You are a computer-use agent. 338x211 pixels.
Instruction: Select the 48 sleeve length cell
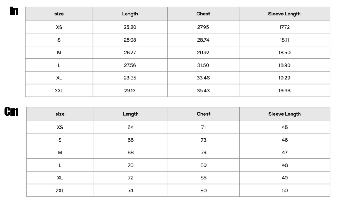[285, 165]
